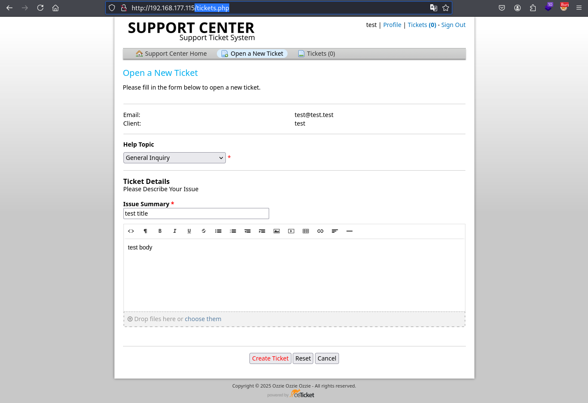Toggle HTML source code view in editor
Image resolution: width=588 pixels, height=403 pixels.
click(131, 231)
